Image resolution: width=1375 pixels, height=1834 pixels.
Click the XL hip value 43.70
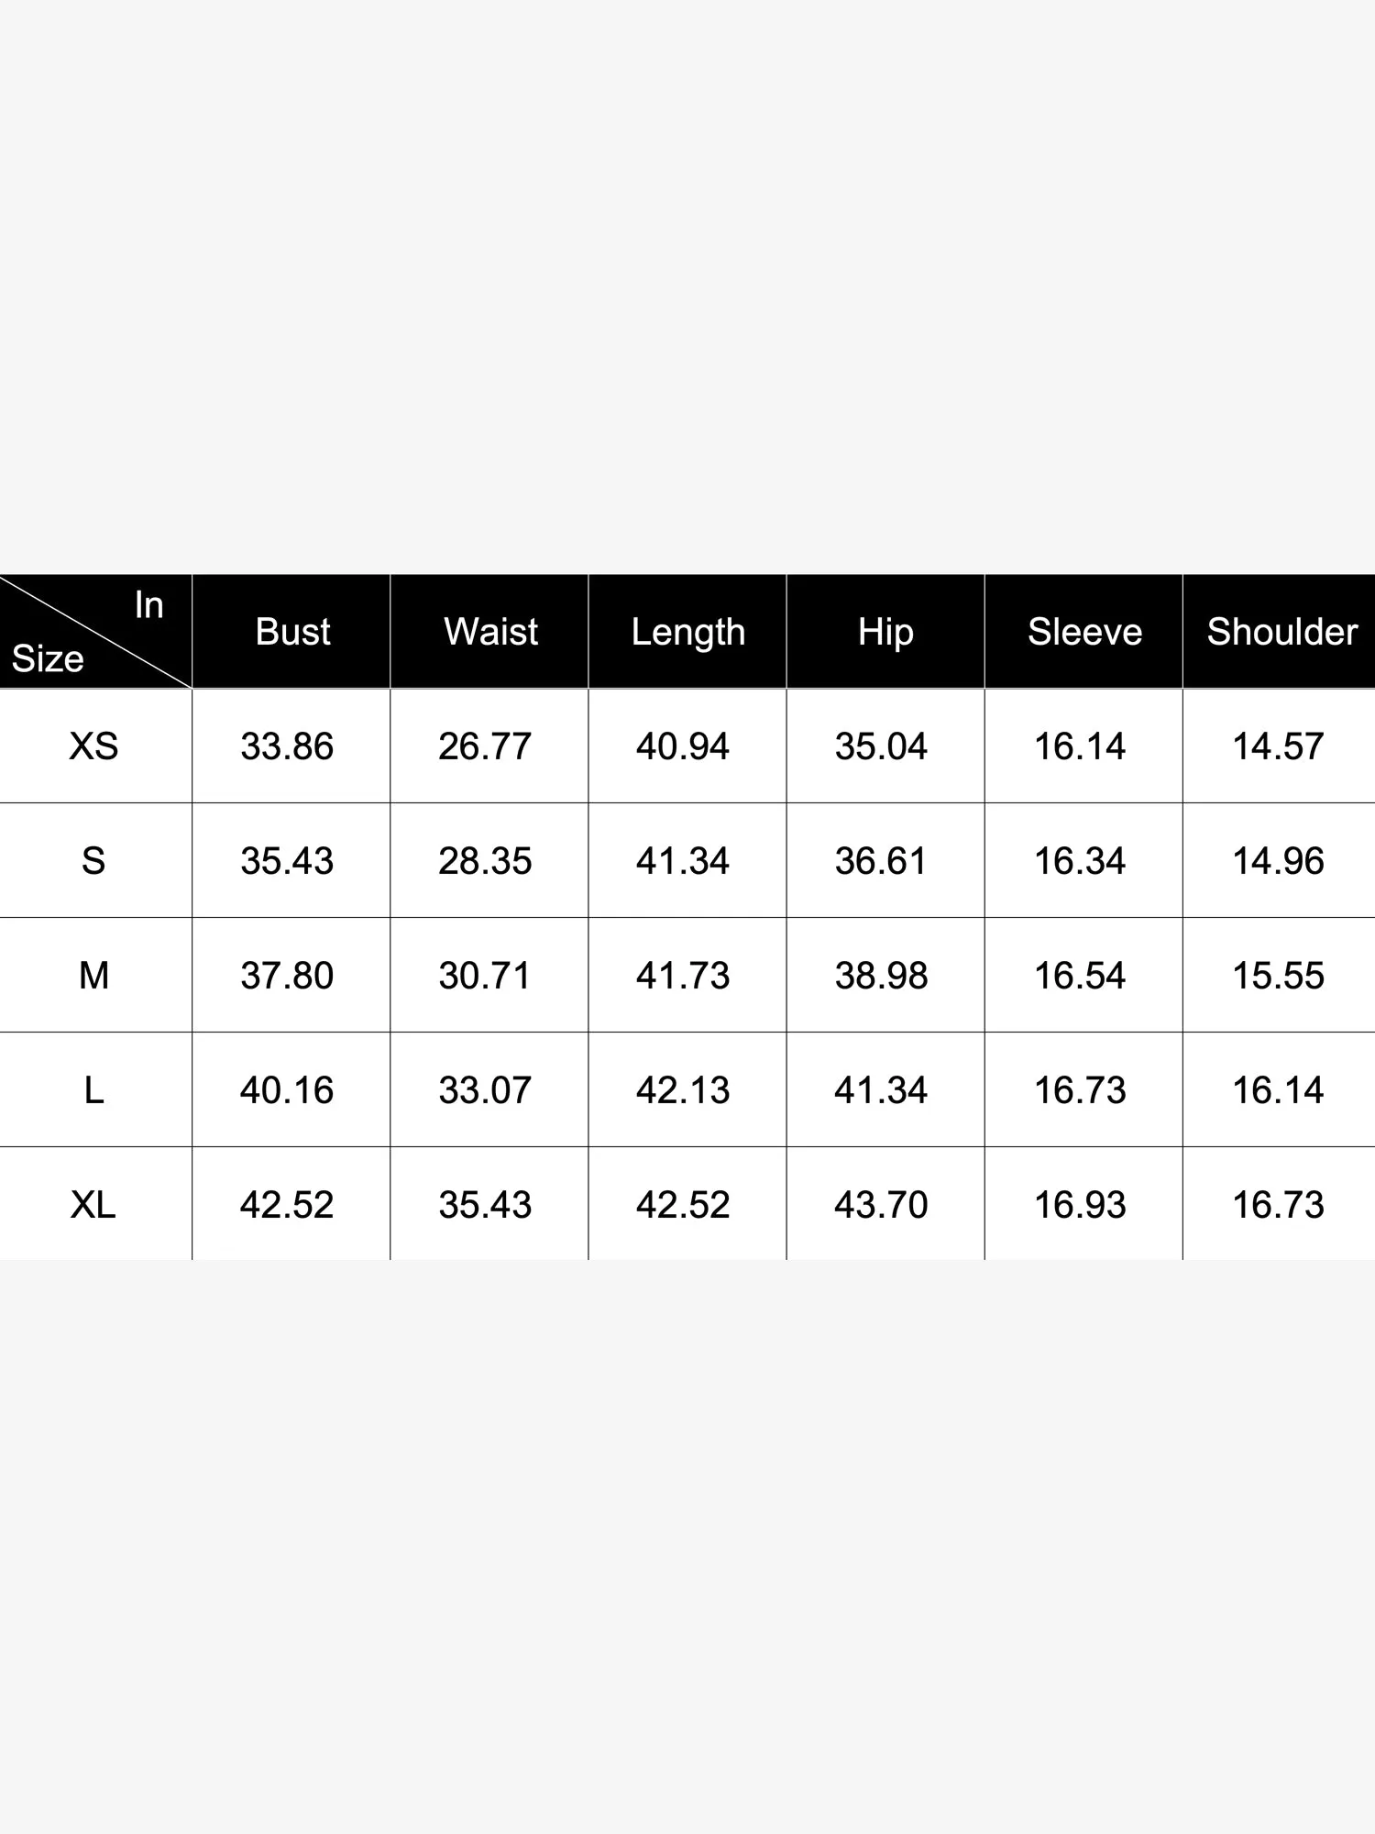click(881, 1205)
